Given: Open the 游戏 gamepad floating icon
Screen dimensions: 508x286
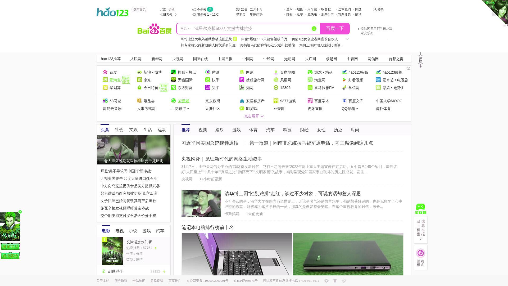Looking at the screenshot, I should point(420,209).
